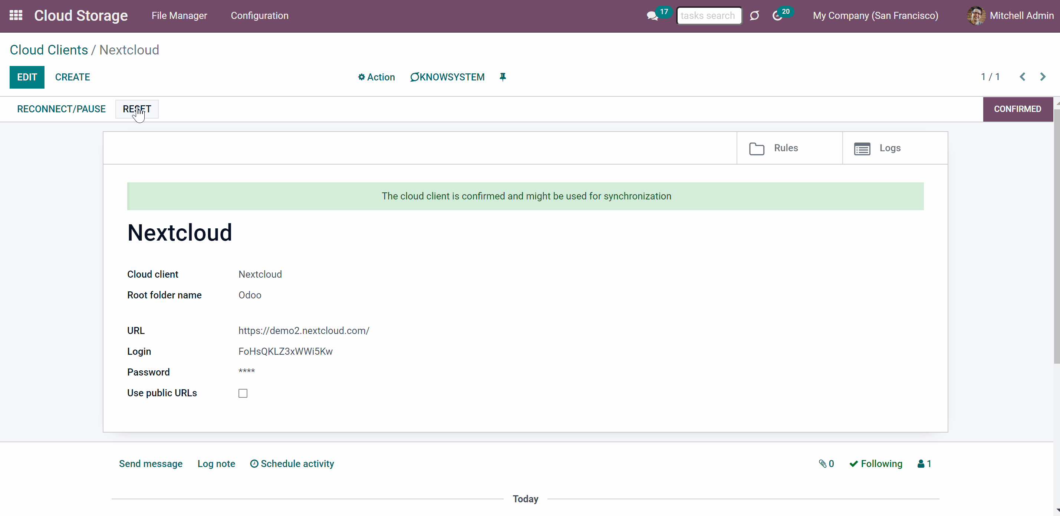Click the Nextcloud record title heading

click(x=180, y=232)
